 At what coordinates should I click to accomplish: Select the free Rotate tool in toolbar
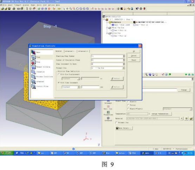(77, 9)
